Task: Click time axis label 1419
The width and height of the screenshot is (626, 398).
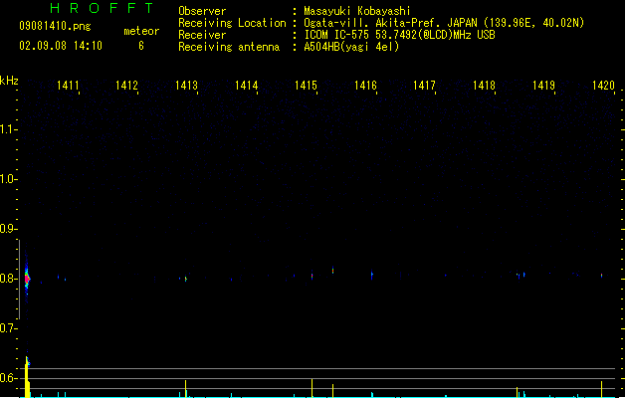Action: [x=543, y=86]
